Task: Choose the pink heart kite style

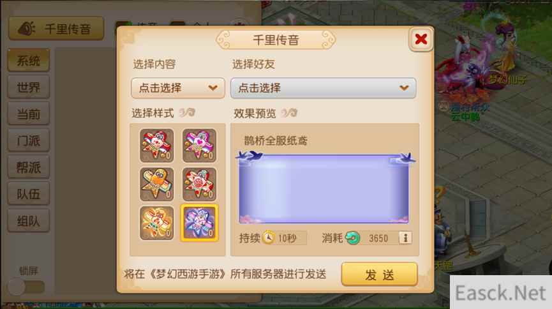Action: click(199, 145)
